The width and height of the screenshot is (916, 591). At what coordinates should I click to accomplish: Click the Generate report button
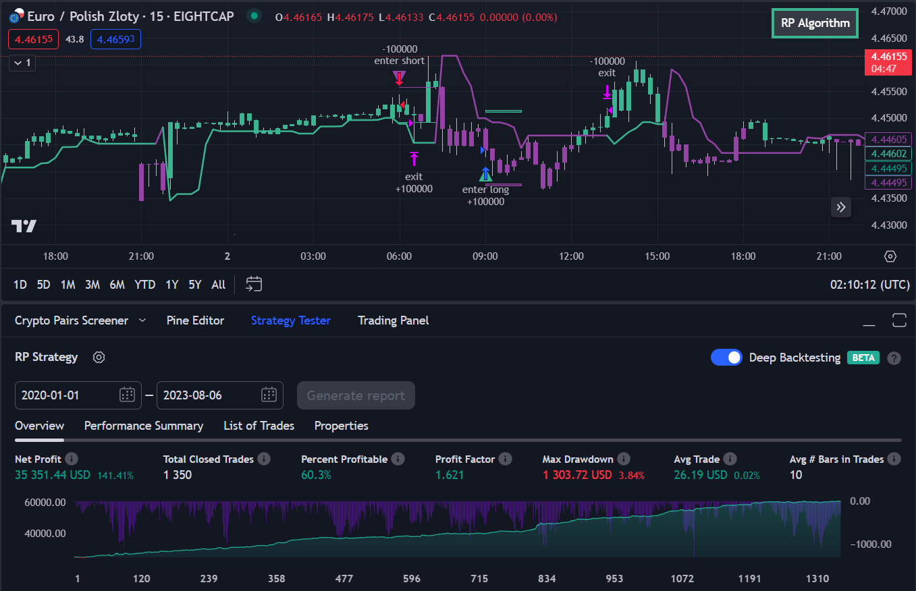click(356, 395)
